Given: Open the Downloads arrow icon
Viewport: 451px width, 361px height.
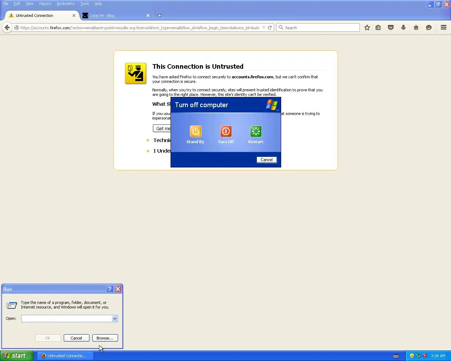Looking at the screenshot, I should 403,27.
